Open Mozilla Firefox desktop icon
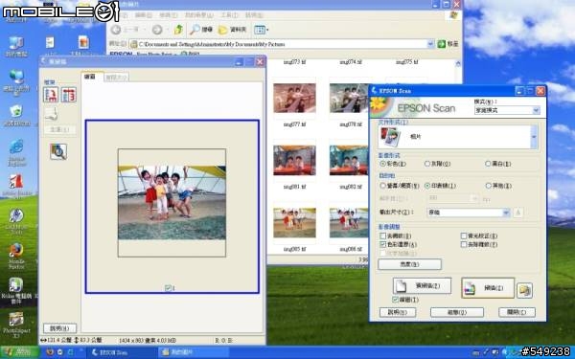575x359 pixels. point(16,250)
